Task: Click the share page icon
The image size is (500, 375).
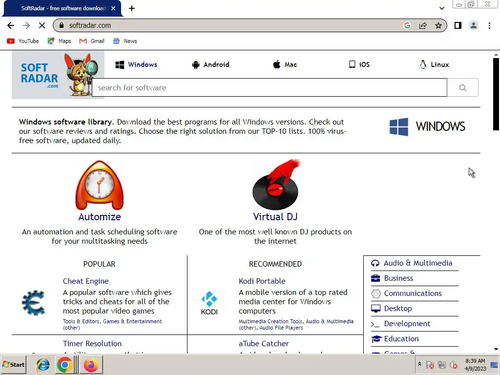Action: point(423,25)
